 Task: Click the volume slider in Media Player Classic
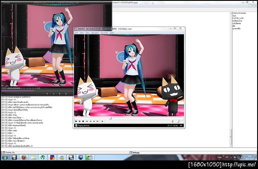pyautogui.click(x=179, y=121)
